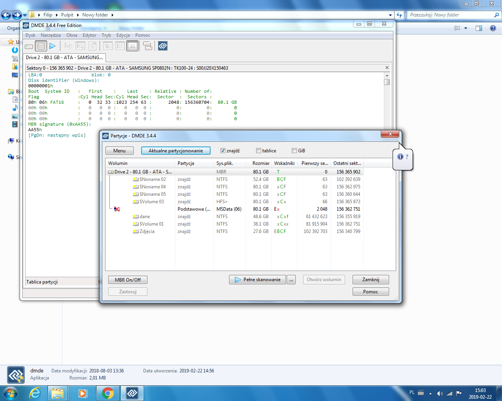Open the Edytor menu

[x=89, y=35]
